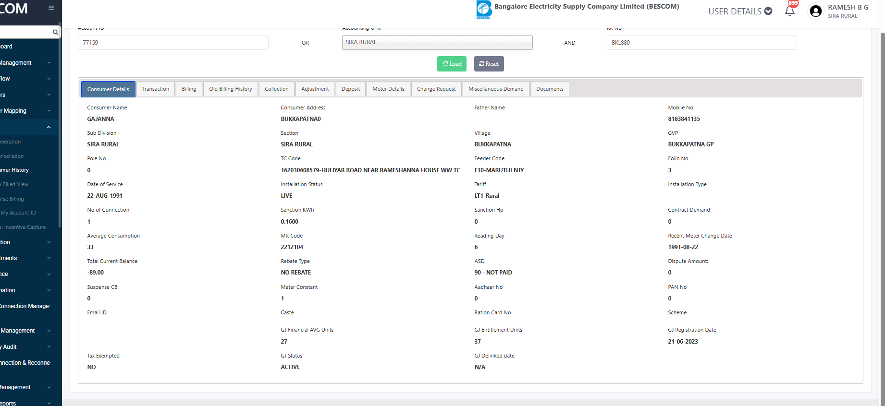The width and height of the screenshot is (885, 406).
Task: Open the Incentive Capture sidebar link
Action: pyautogui.click(x=24, y=227)
